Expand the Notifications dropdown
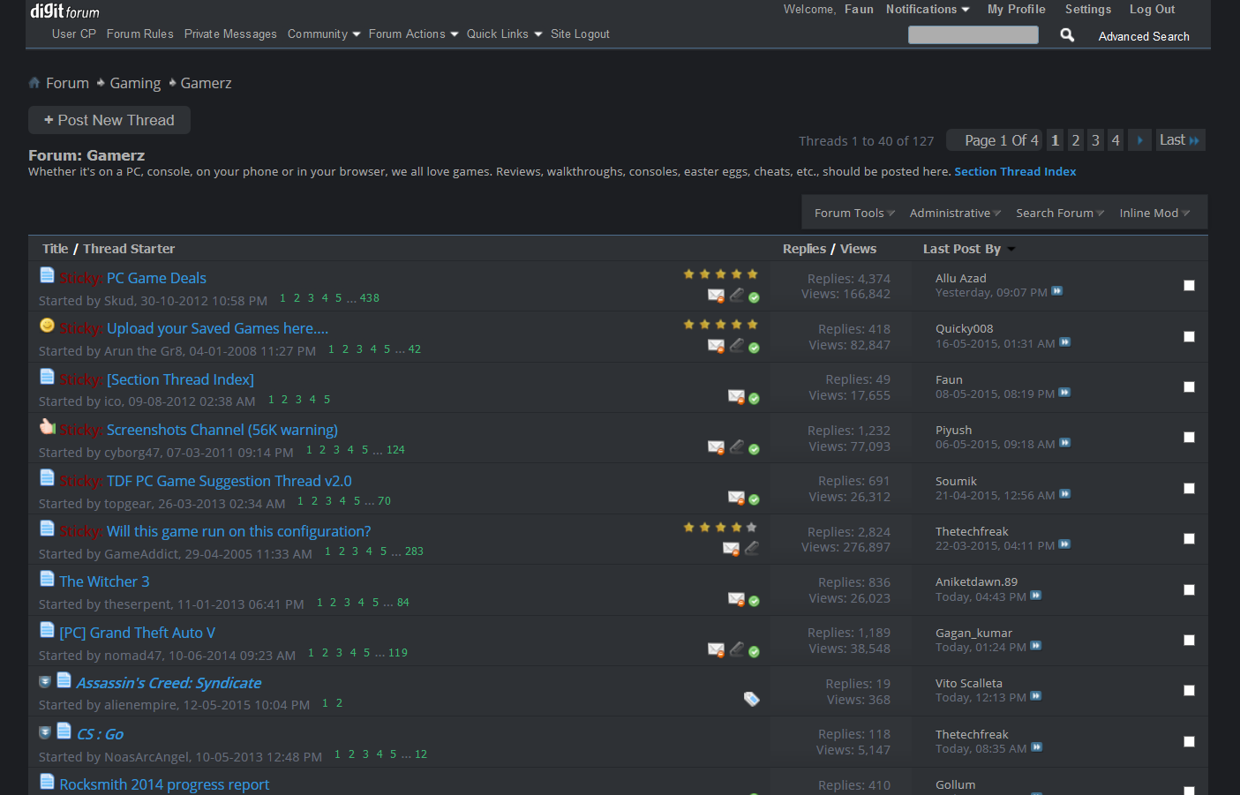The width and height of the screenshot is (1240, 795). point(928,10)
